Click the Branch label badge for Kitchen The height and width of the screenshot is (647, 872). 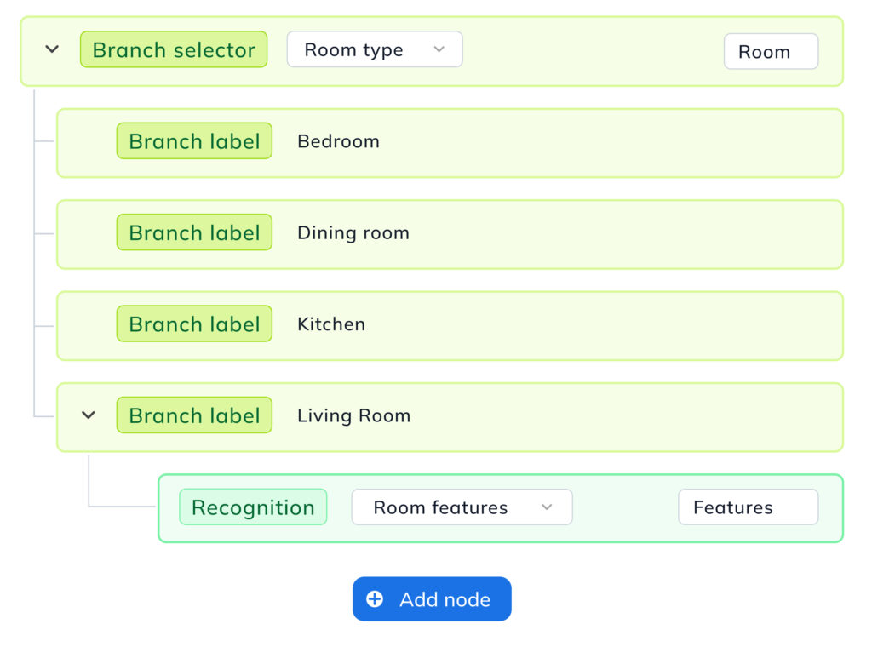(x=194, y=323)
